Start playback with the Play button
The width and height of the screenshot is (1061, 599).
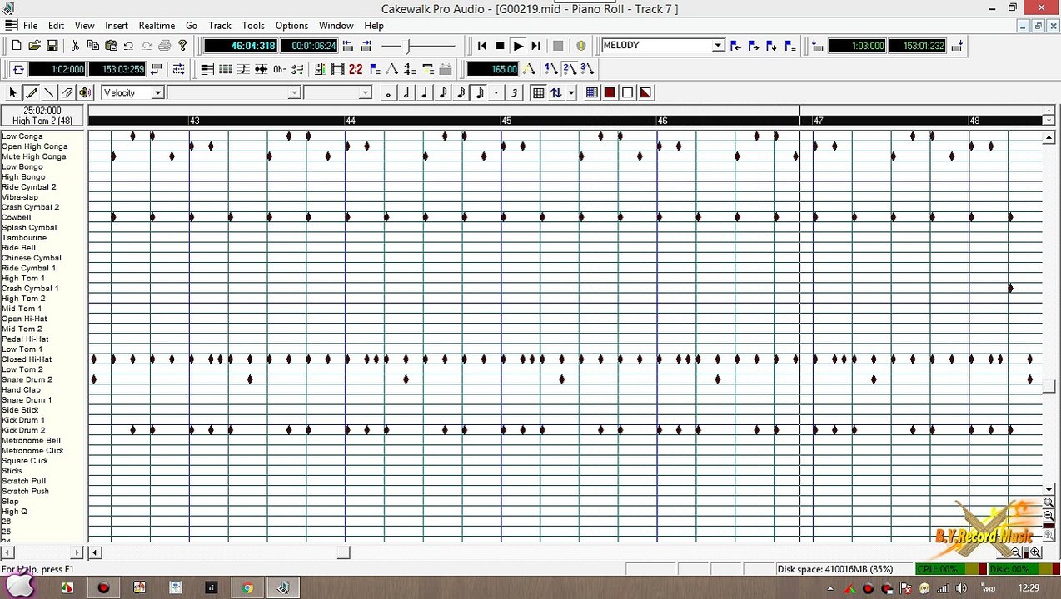tap(518, 46)
